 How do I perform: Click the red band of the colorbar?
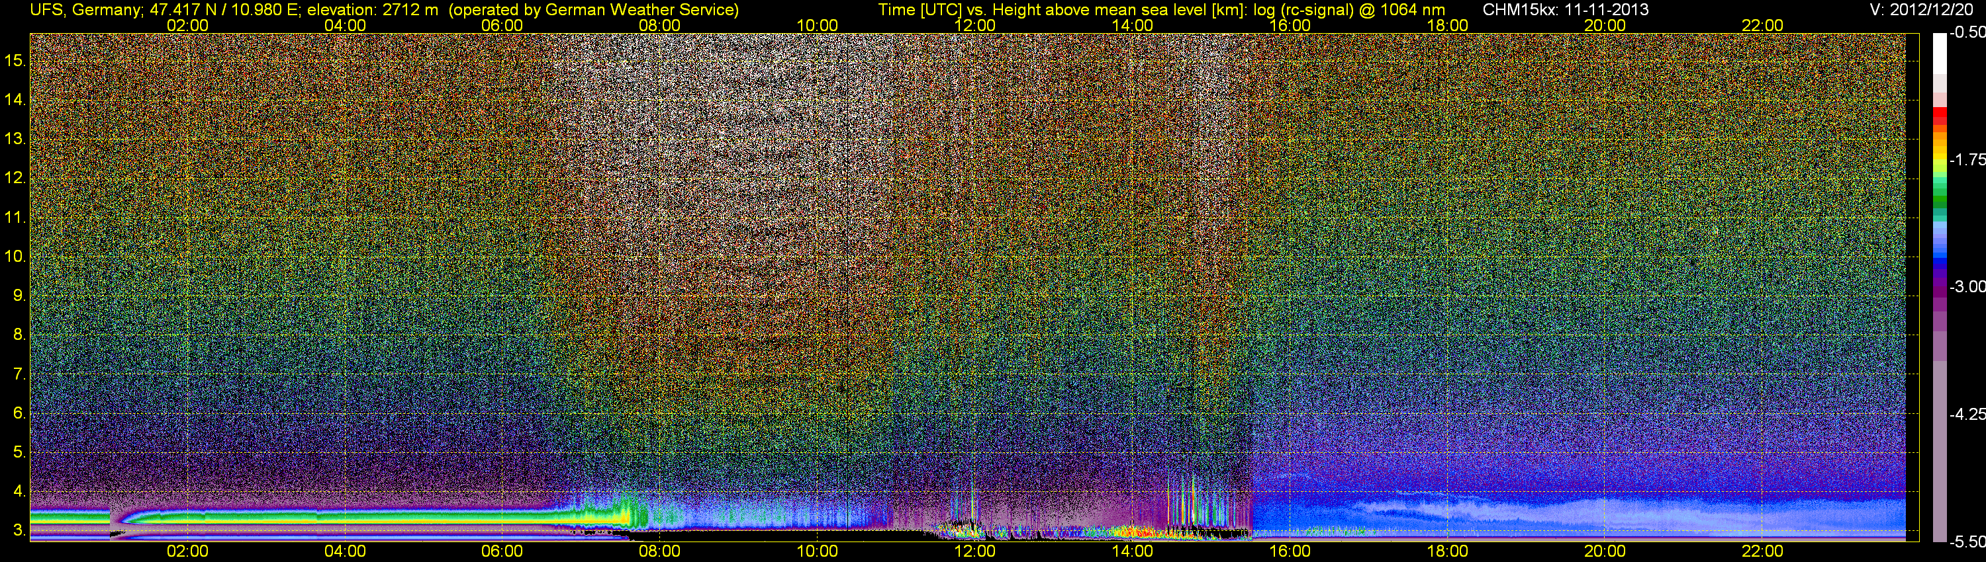[1939, 116]
